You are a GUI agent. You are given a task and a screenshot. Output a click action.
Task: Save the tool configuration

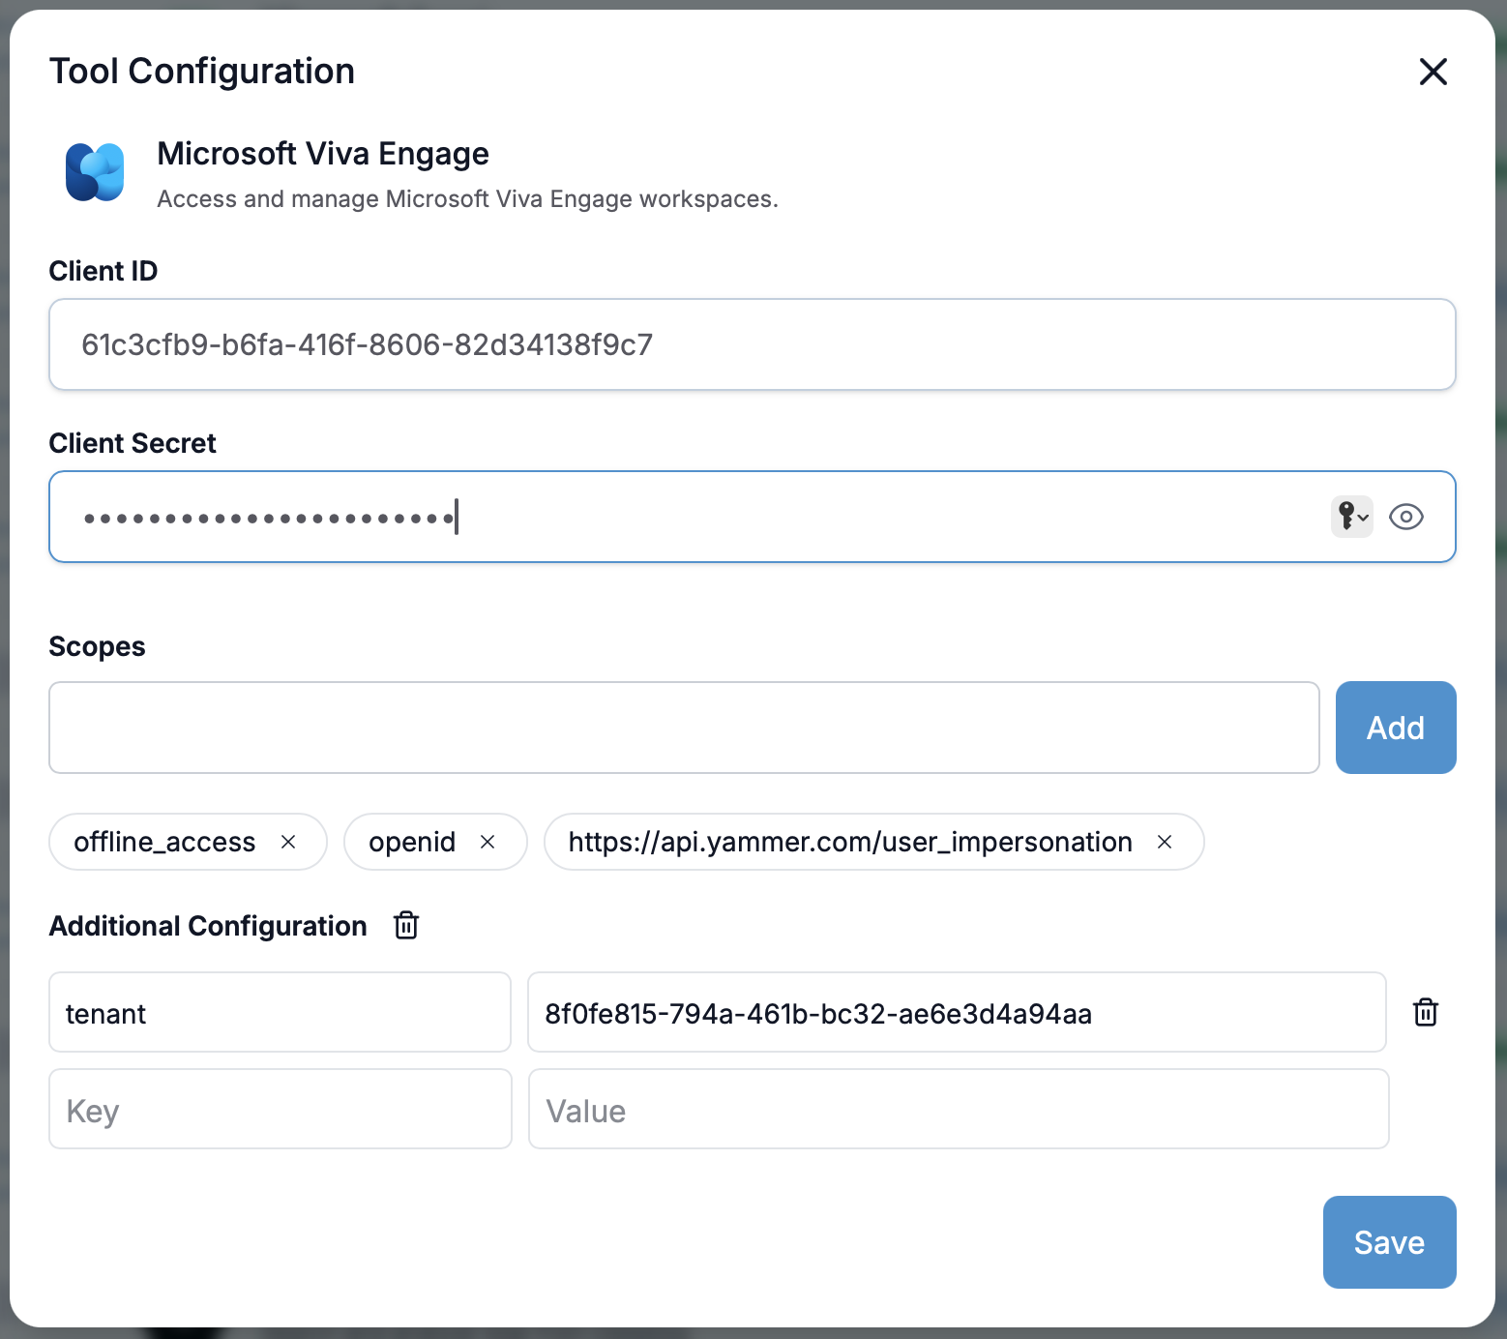coord(1389,1242)
